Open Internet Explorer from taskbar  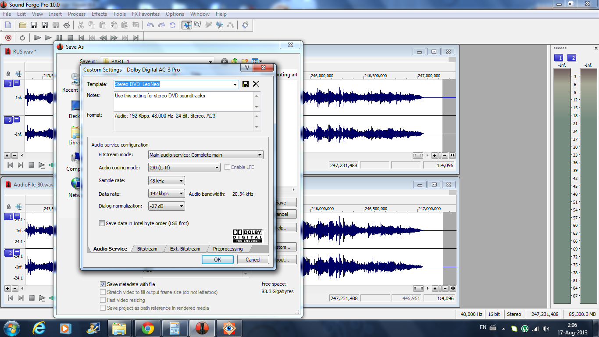click(x=39, y=328)
